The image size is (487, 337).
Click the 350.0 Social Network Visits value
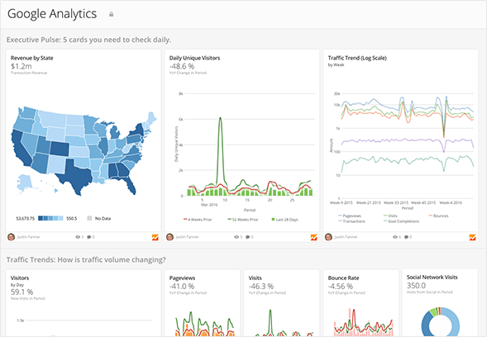coord(416,286)
